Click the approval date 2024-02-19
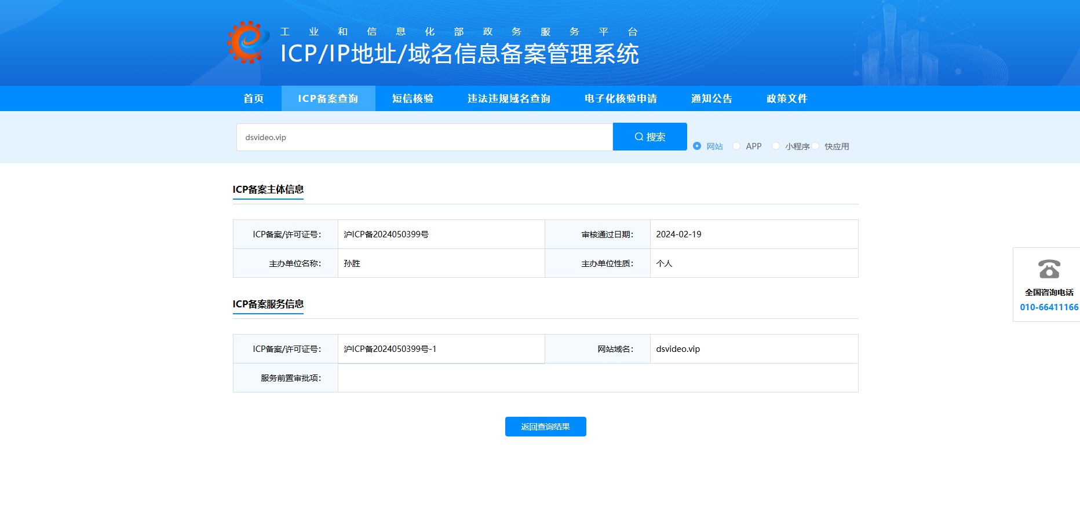1080x514 pixels. pos(678,234)
